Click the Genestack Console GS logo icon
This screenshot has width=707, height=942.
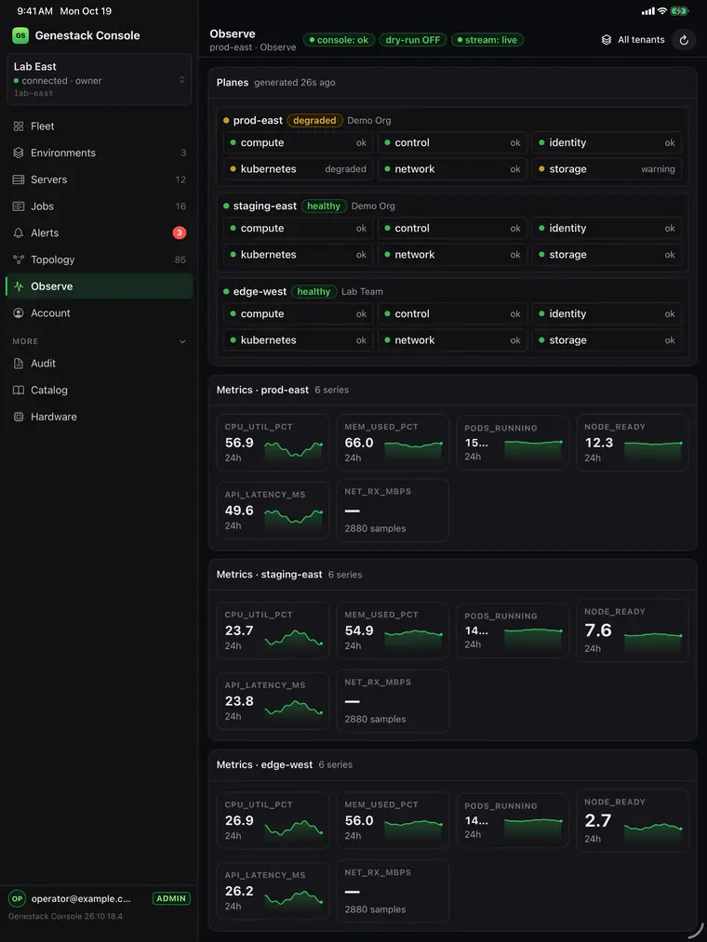point(20,35)
